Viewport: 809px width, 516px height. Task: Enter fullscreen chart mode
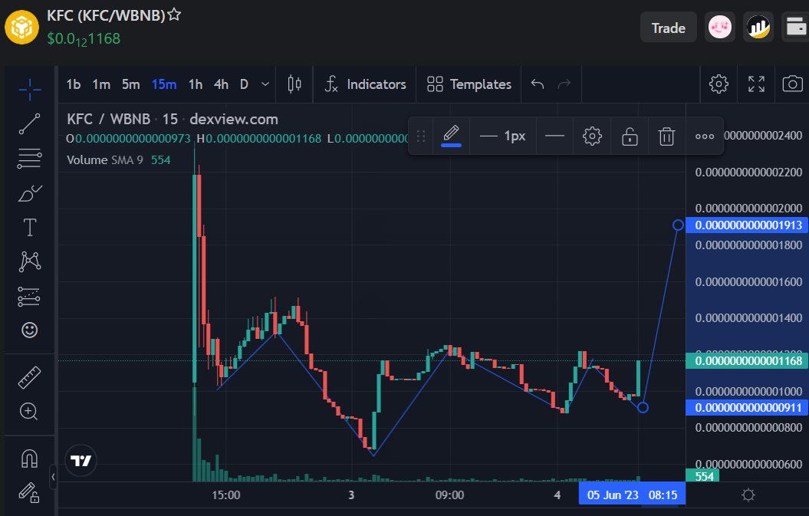[756, 84]
